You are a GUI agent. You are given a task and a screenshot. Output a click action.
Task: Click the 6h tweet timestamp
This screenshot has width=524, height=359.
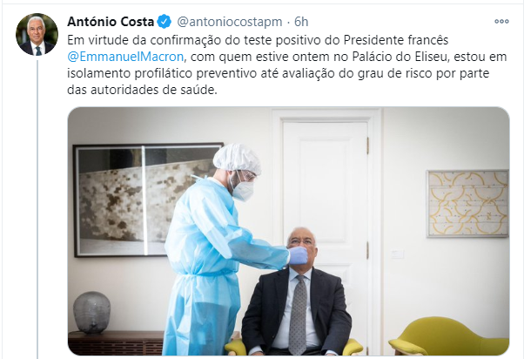coord(301,22)
